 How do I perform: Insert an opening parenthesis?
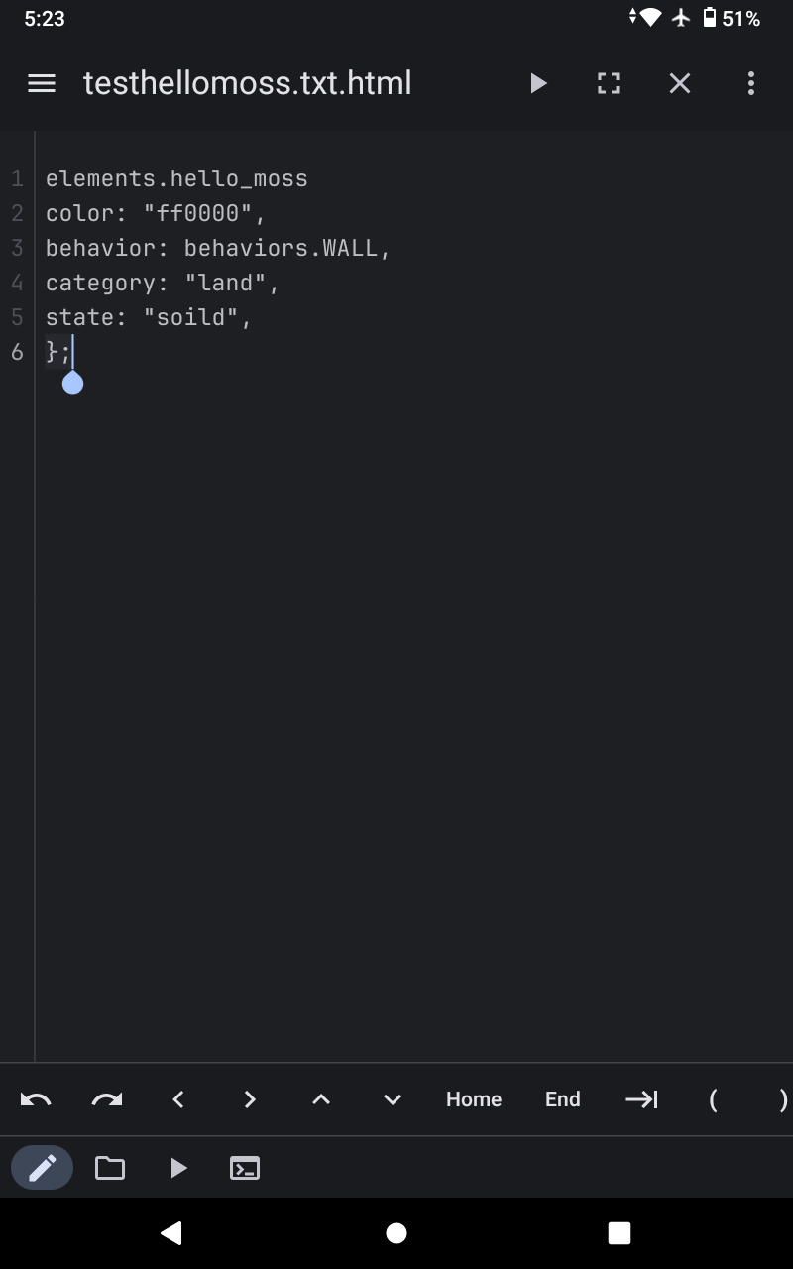(x=713, y=1098)
